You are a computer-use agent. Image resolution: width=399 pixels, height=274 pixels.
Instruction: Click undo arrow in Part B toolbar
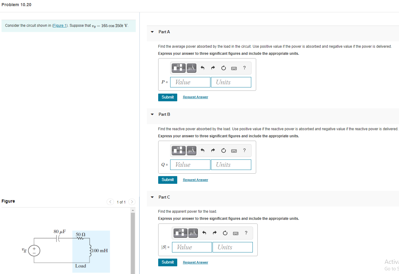point(202,151)
